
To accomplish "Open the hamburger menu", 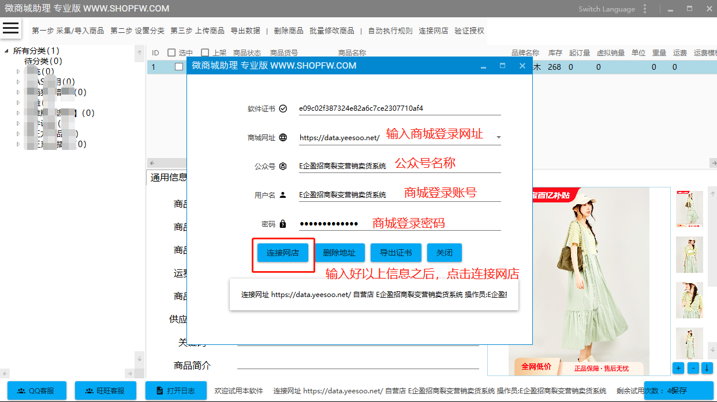I will (11, 28).
